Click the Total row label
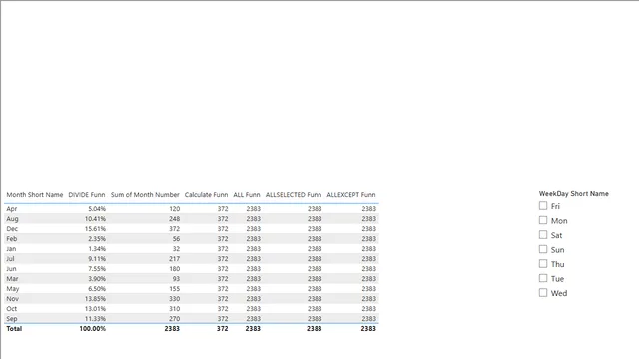This screenshot has height=359, width=639. coord(14,329)
